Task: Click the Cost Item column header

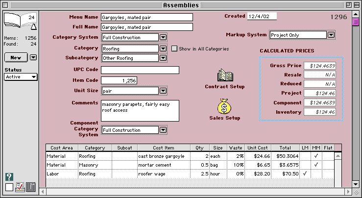Action: 164,148
